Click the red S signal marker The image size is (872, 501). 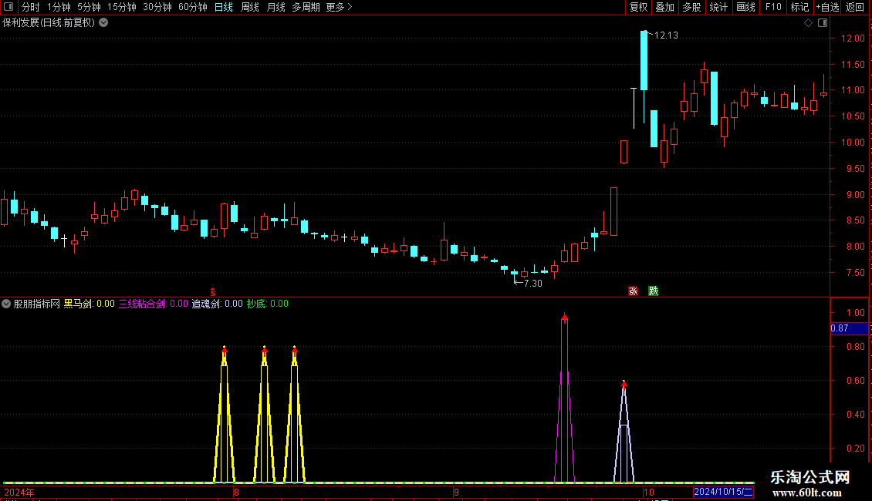pyautogui.click(x=212, y=291)
